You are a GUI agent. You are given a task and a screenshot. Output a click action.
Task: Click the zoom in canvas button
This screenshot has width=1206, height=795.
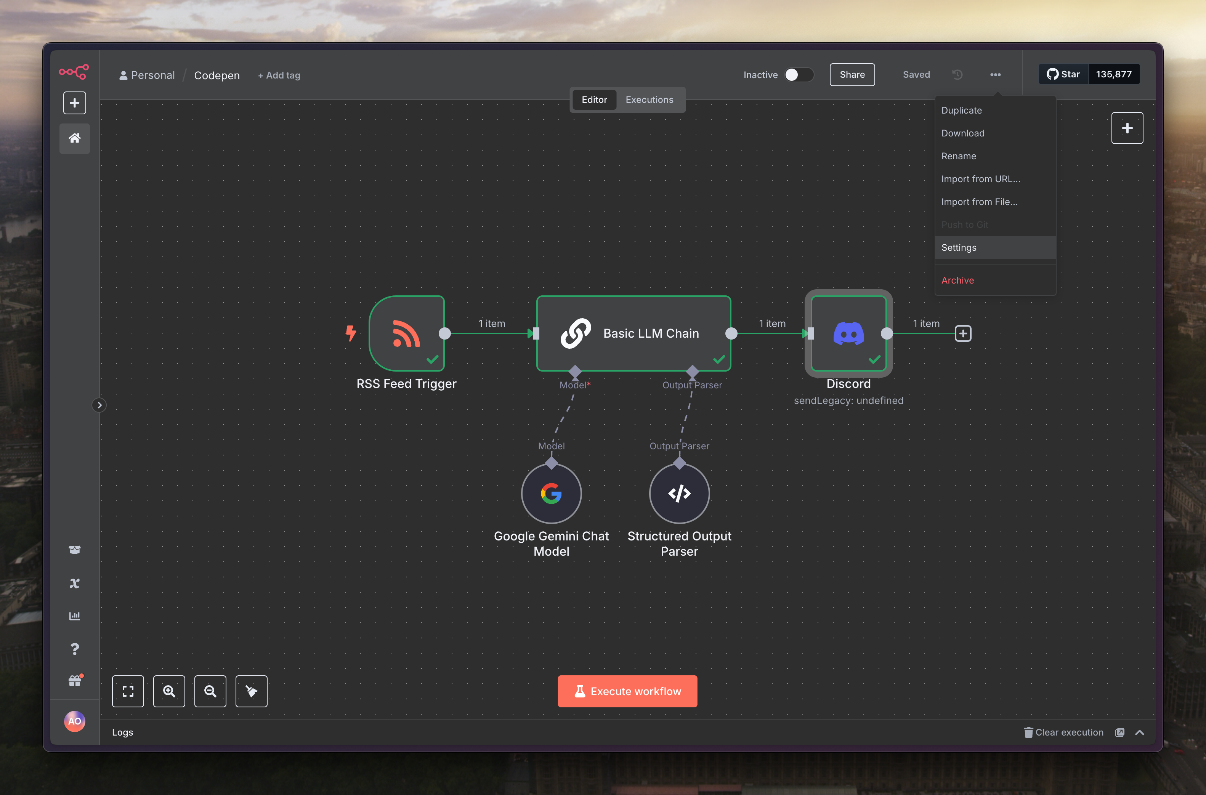[169, 691]
